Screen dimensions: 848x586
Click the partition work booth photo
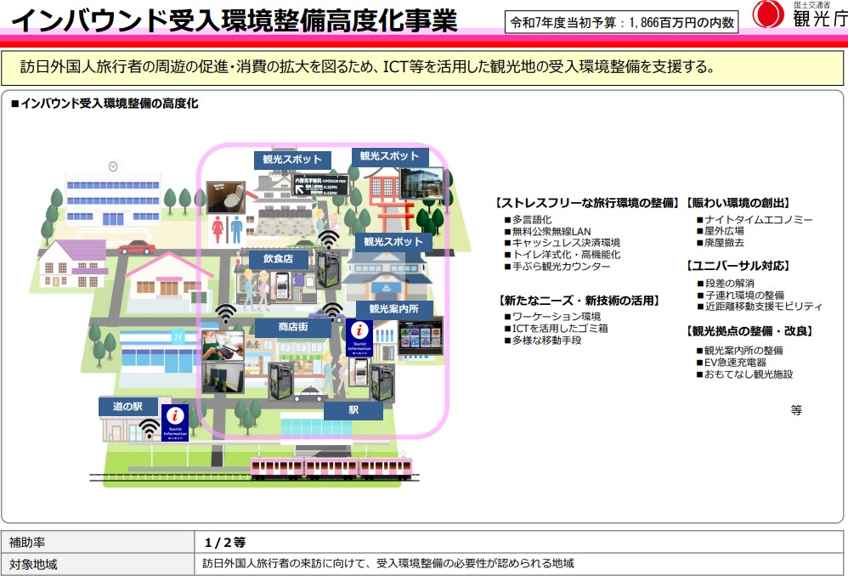[223, 377]
